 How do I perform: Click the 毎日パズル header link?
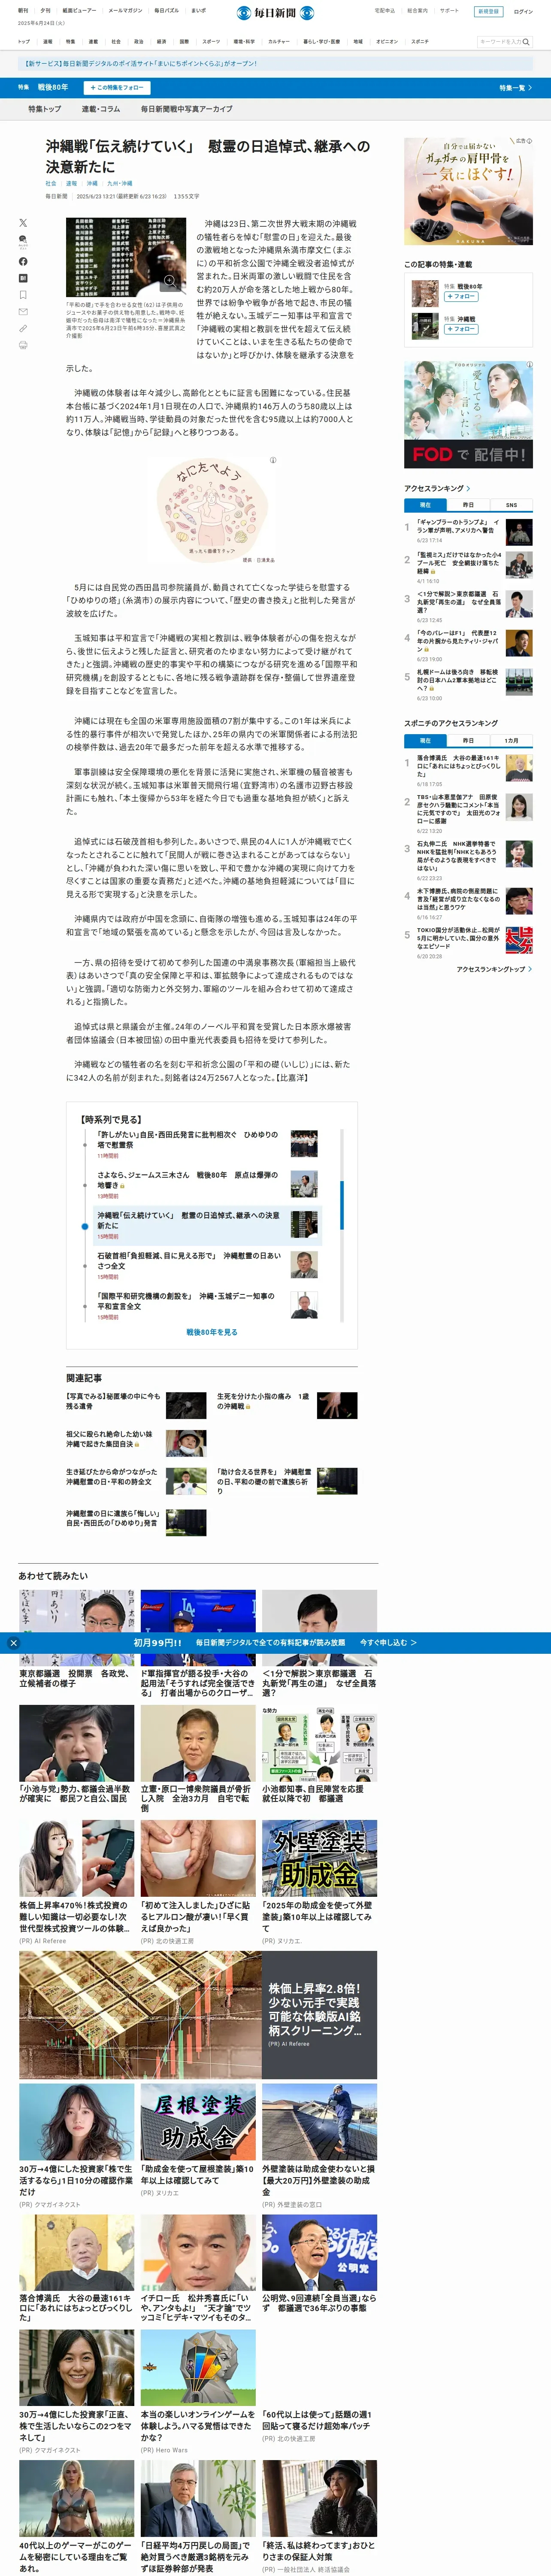(x=166, y=11)
